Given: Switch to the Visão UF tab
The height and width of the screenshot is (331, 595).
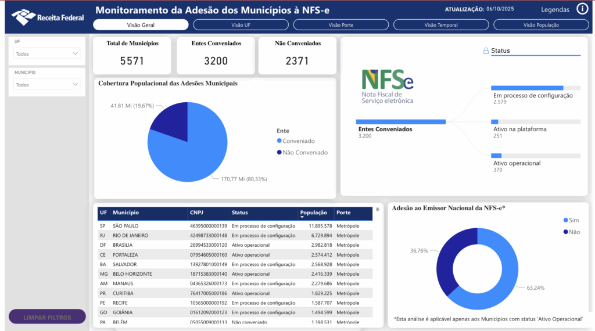Looking at the screenshot, I should pyautogui.click(x=241, y=25).
